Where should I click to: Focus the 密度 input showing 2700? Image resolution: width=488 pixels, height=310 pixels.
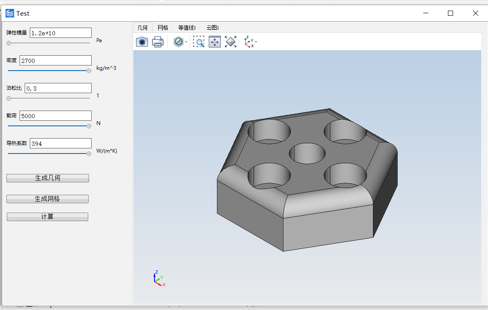(x=55, y=60)
